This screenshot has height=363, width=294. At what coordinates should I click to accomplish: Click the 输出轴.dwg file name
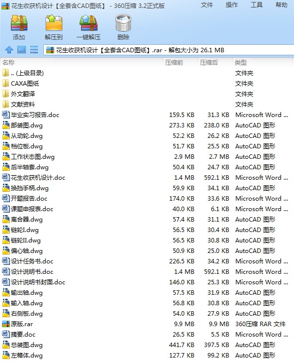27,293
